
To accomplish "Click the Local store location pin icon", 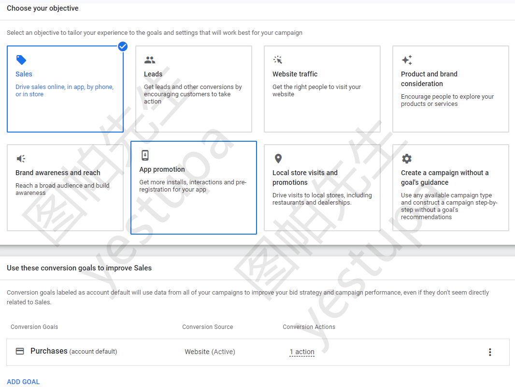I will [x=278, y=159].
